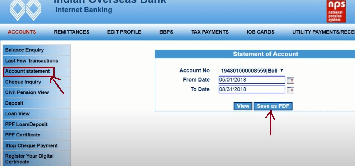Open PPF Loan/Deposit page
The width and height of the screenshot is (355, 166).
coord(26,124)
